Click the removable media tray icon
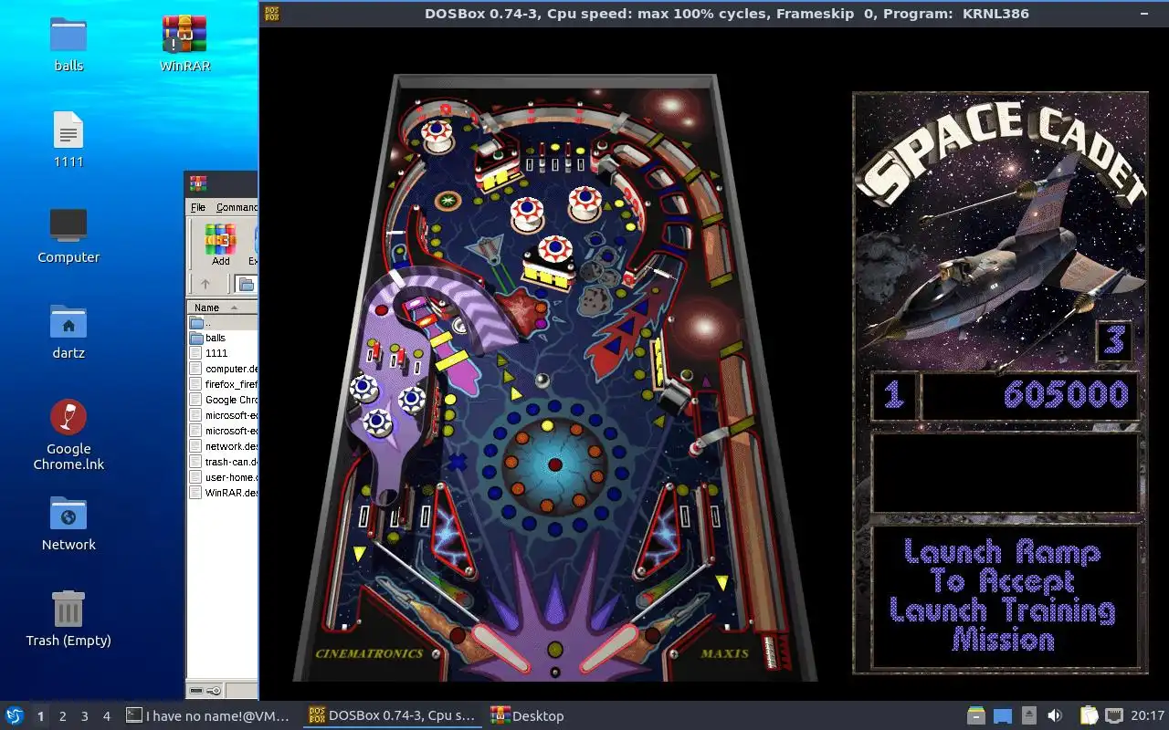This screenshot has width=1169, height=730. coord(1029,715)
